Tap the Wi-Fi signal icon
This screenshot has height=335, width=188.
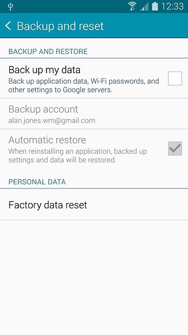[133, 6]
